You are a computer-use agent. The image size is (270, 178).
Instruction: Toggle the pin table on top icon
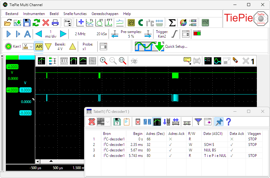[x=219, y=122]
